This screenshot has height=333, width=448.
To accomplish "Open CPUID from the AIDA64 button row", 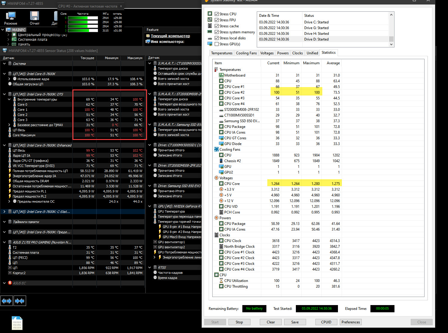I will click(326, 322).
